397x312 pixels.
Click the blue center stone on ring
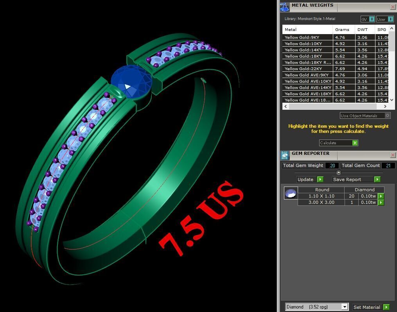(131, 82)
